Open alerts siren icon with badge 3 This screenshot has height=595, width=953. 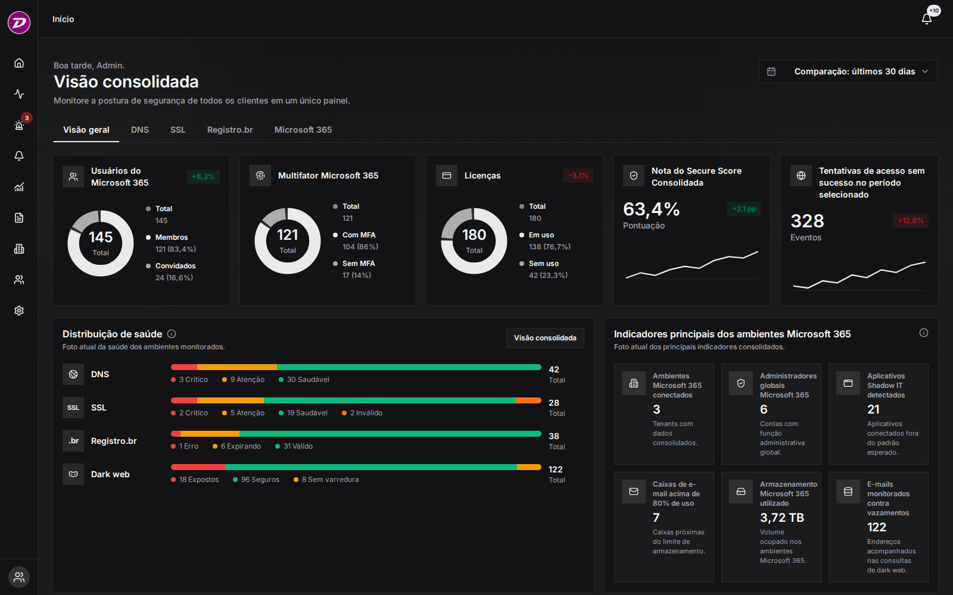click(19, 125)
